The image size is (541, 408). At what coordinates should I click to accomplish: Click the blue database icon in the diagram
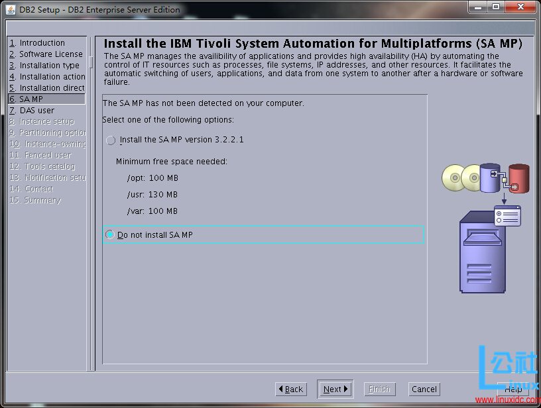click(489, 179)
